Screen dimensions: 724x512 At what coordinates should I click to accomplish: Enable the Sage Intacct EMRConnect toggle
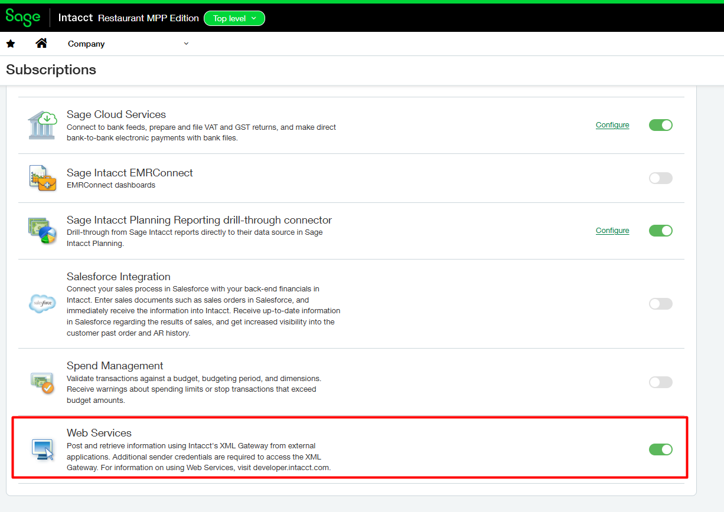point(660,178)
